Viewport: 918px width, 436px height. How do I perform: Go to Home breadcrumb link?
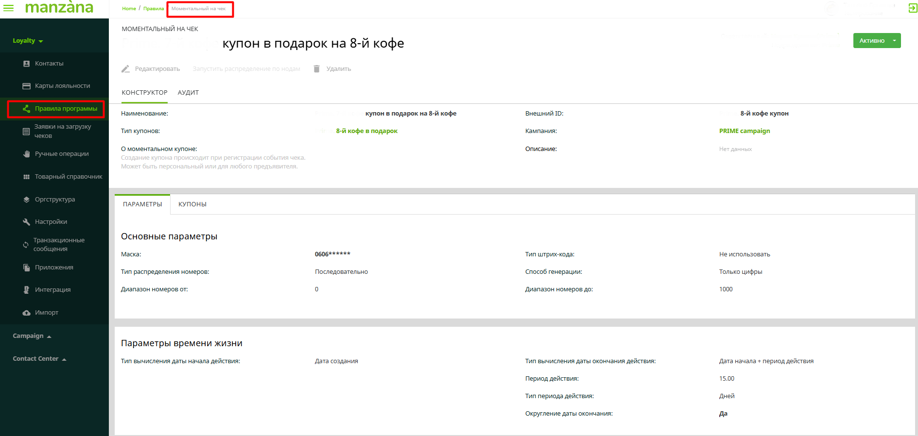(x=129, y=9)
